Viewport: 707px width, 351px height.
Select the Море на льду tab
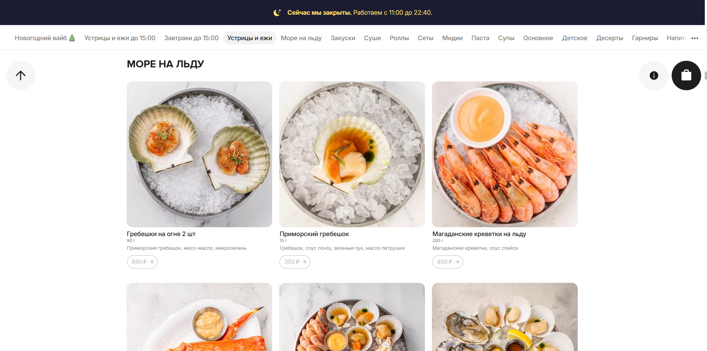[x=301, y=38]
